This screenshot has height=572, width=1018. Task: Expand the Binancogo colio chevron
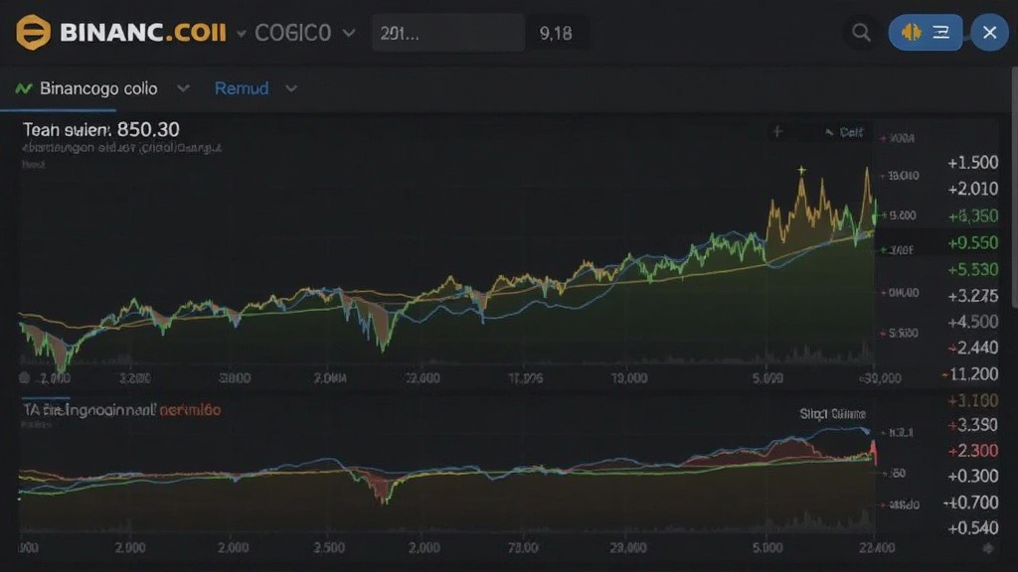point(184,87)
